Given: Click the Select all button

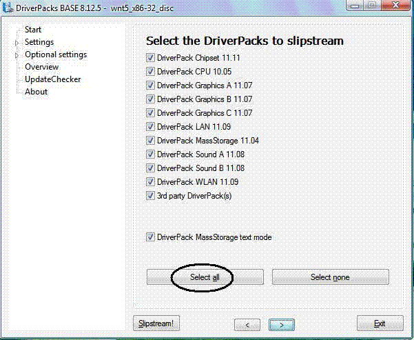Looking at the screenshot, I should pos(205,277).
